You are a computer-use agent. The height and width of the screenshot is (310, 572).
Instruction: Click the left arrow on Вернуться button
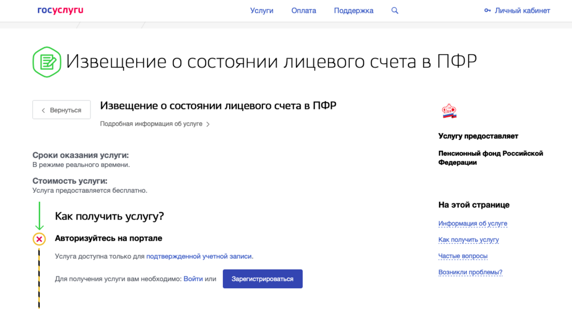43,111
